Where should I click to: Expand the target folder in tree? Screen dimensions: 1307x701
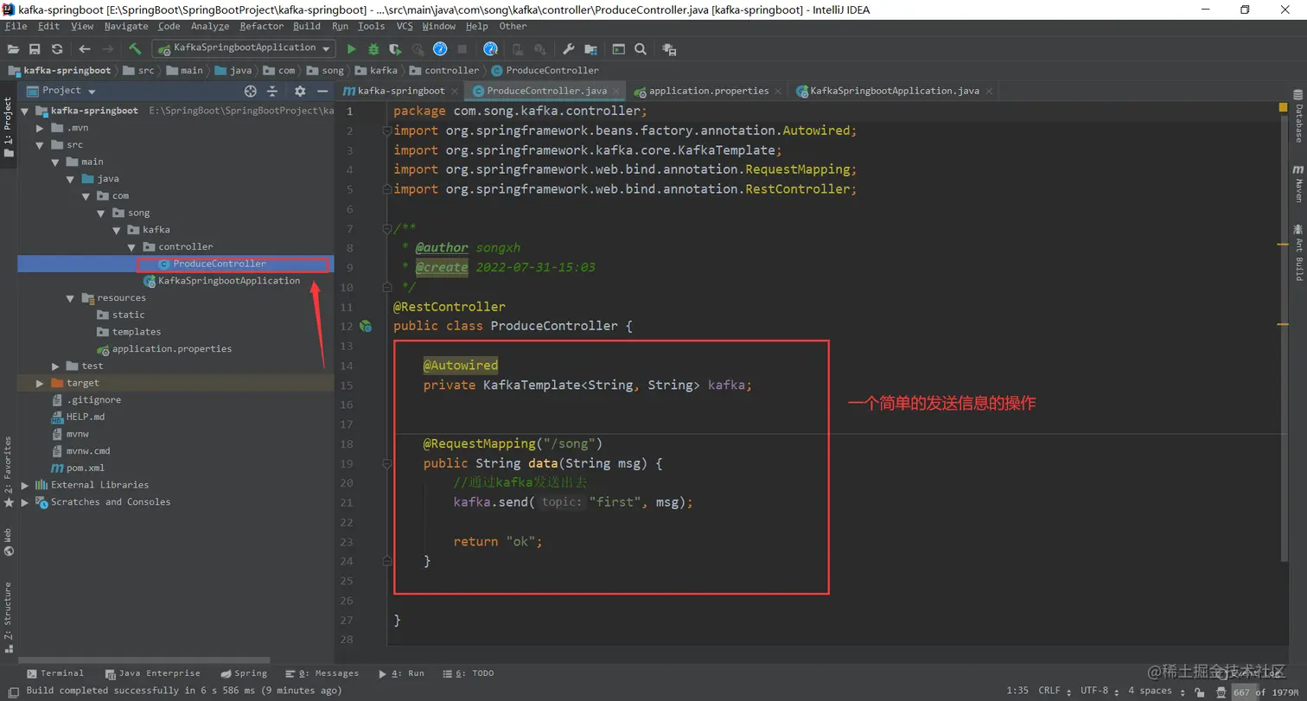(40, 383)
